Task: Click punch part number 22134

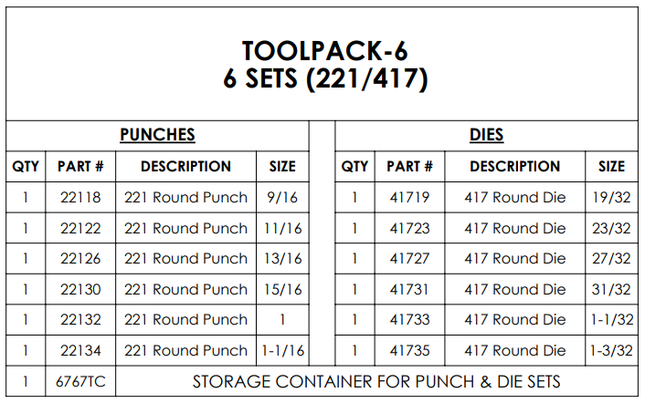Action: tap(80, 350)
